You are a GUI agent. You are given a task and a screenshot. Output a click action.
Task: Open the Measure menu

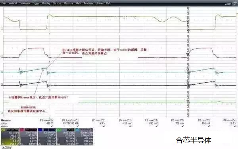pos(68,3)
